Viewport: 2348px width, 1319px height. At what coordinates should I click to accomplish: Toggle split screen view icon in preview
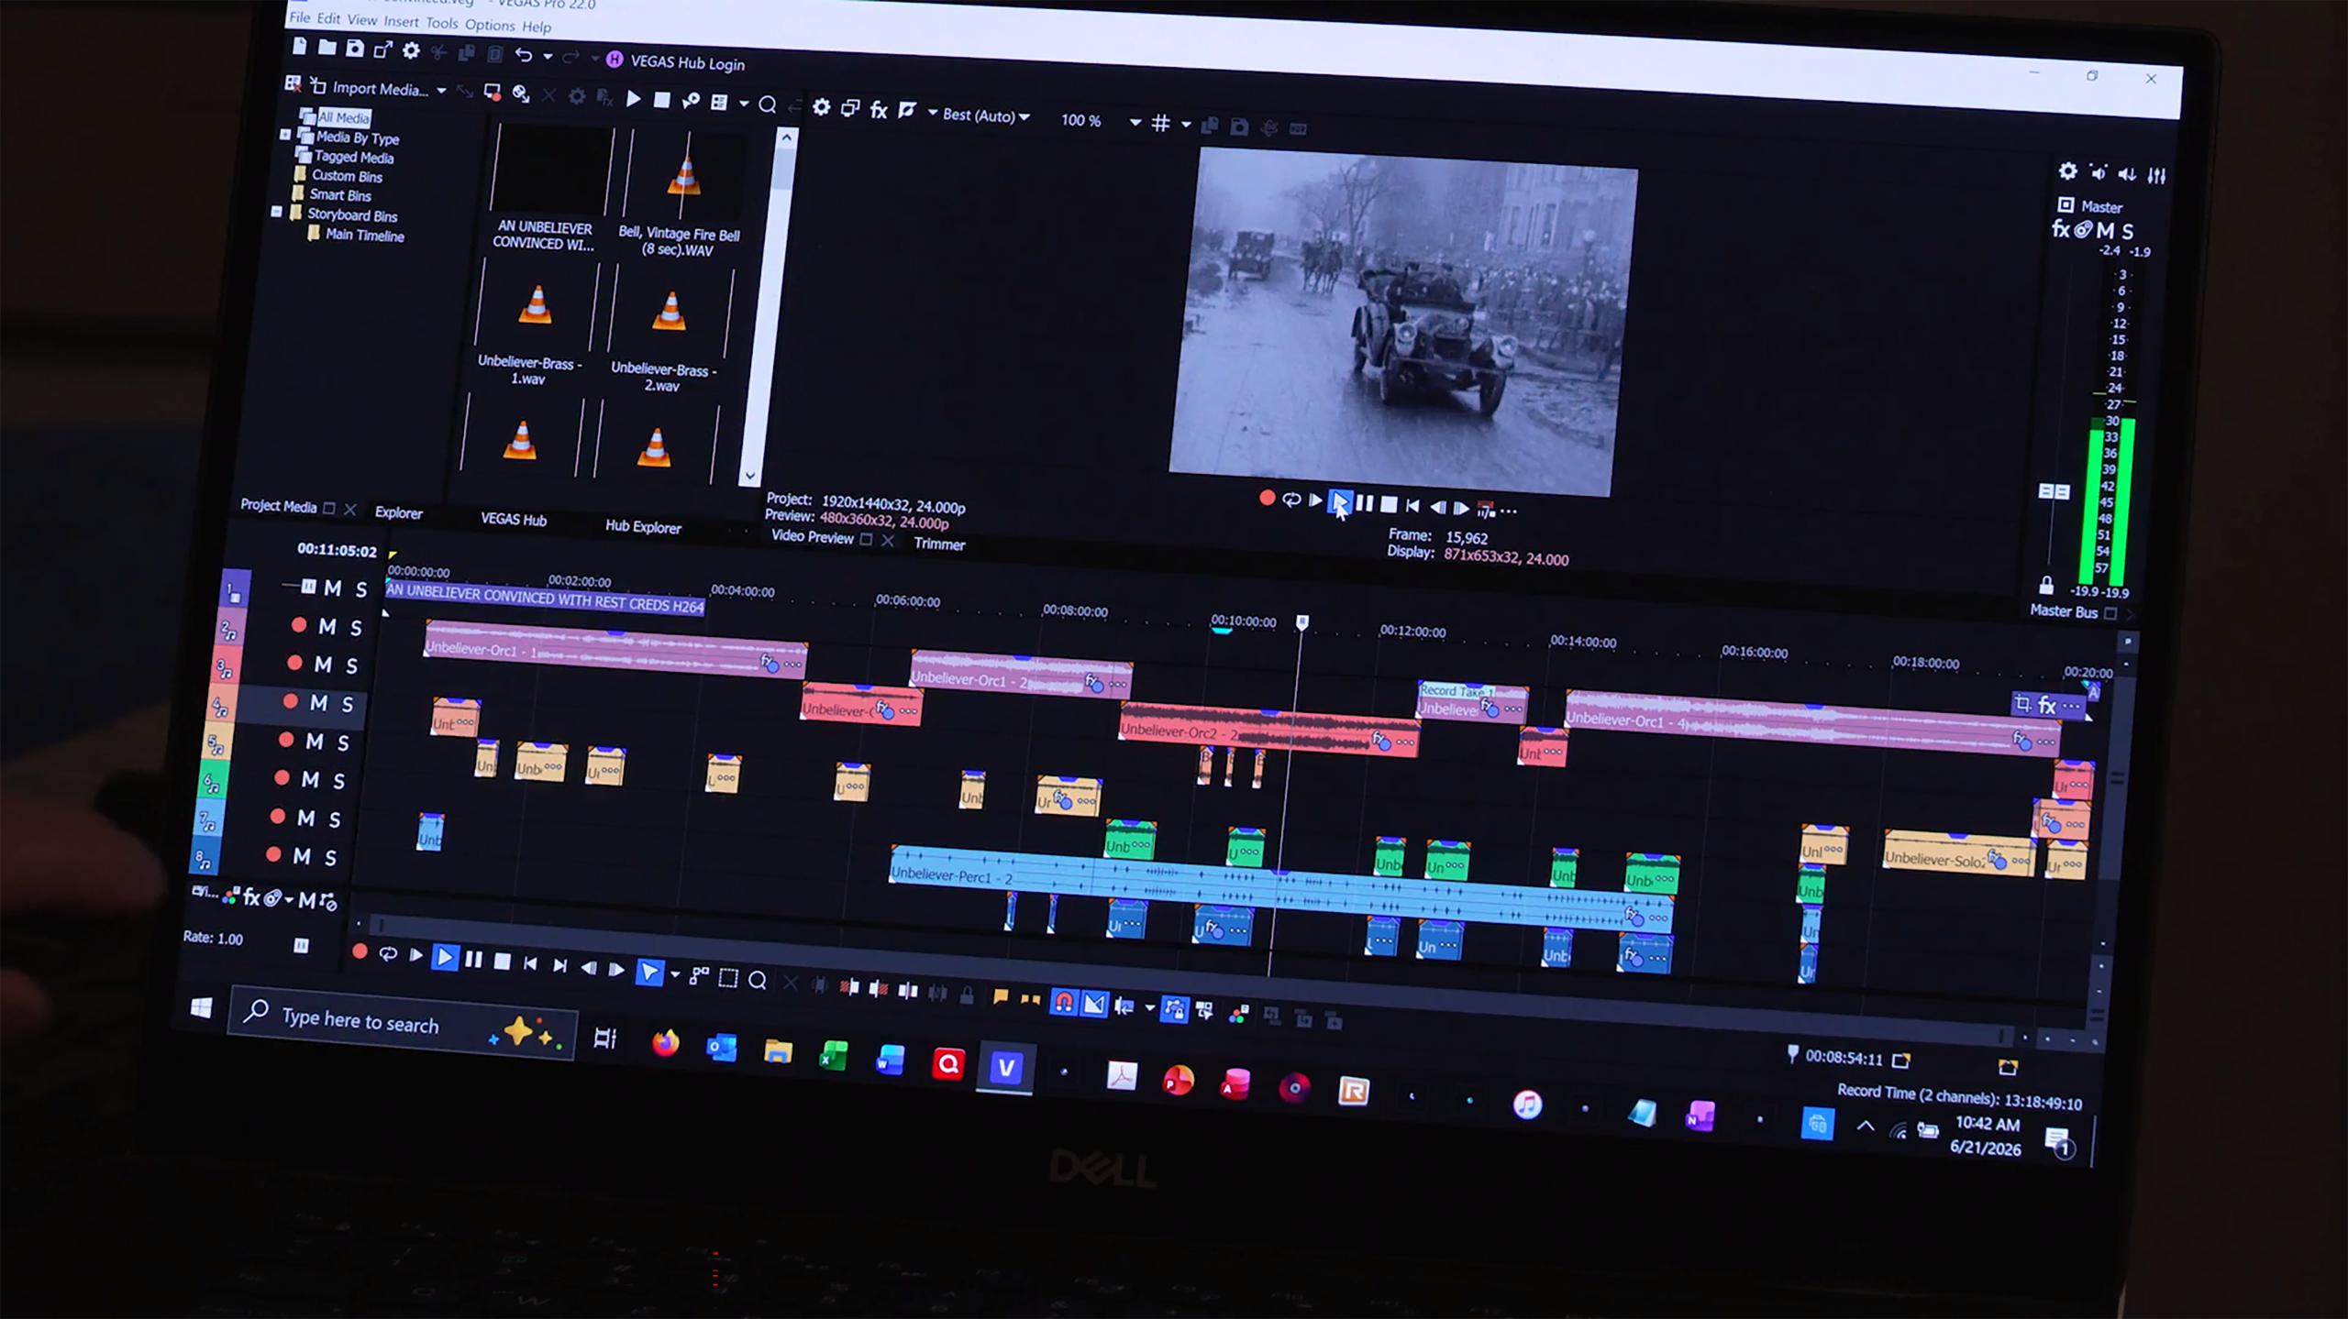pyautogui.click(x=908, y=111)
